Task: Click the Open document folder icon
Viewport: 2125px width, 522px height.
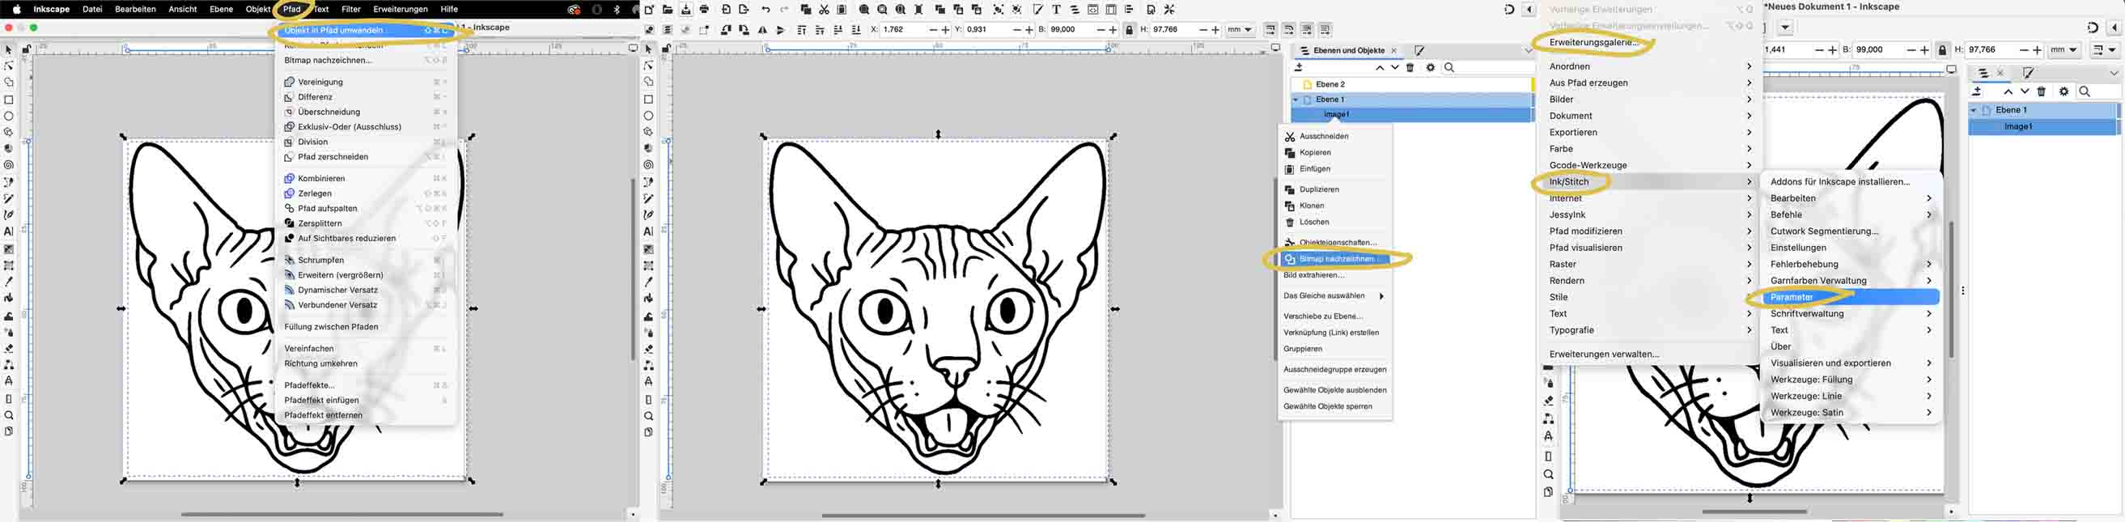Action: [668, 10]
